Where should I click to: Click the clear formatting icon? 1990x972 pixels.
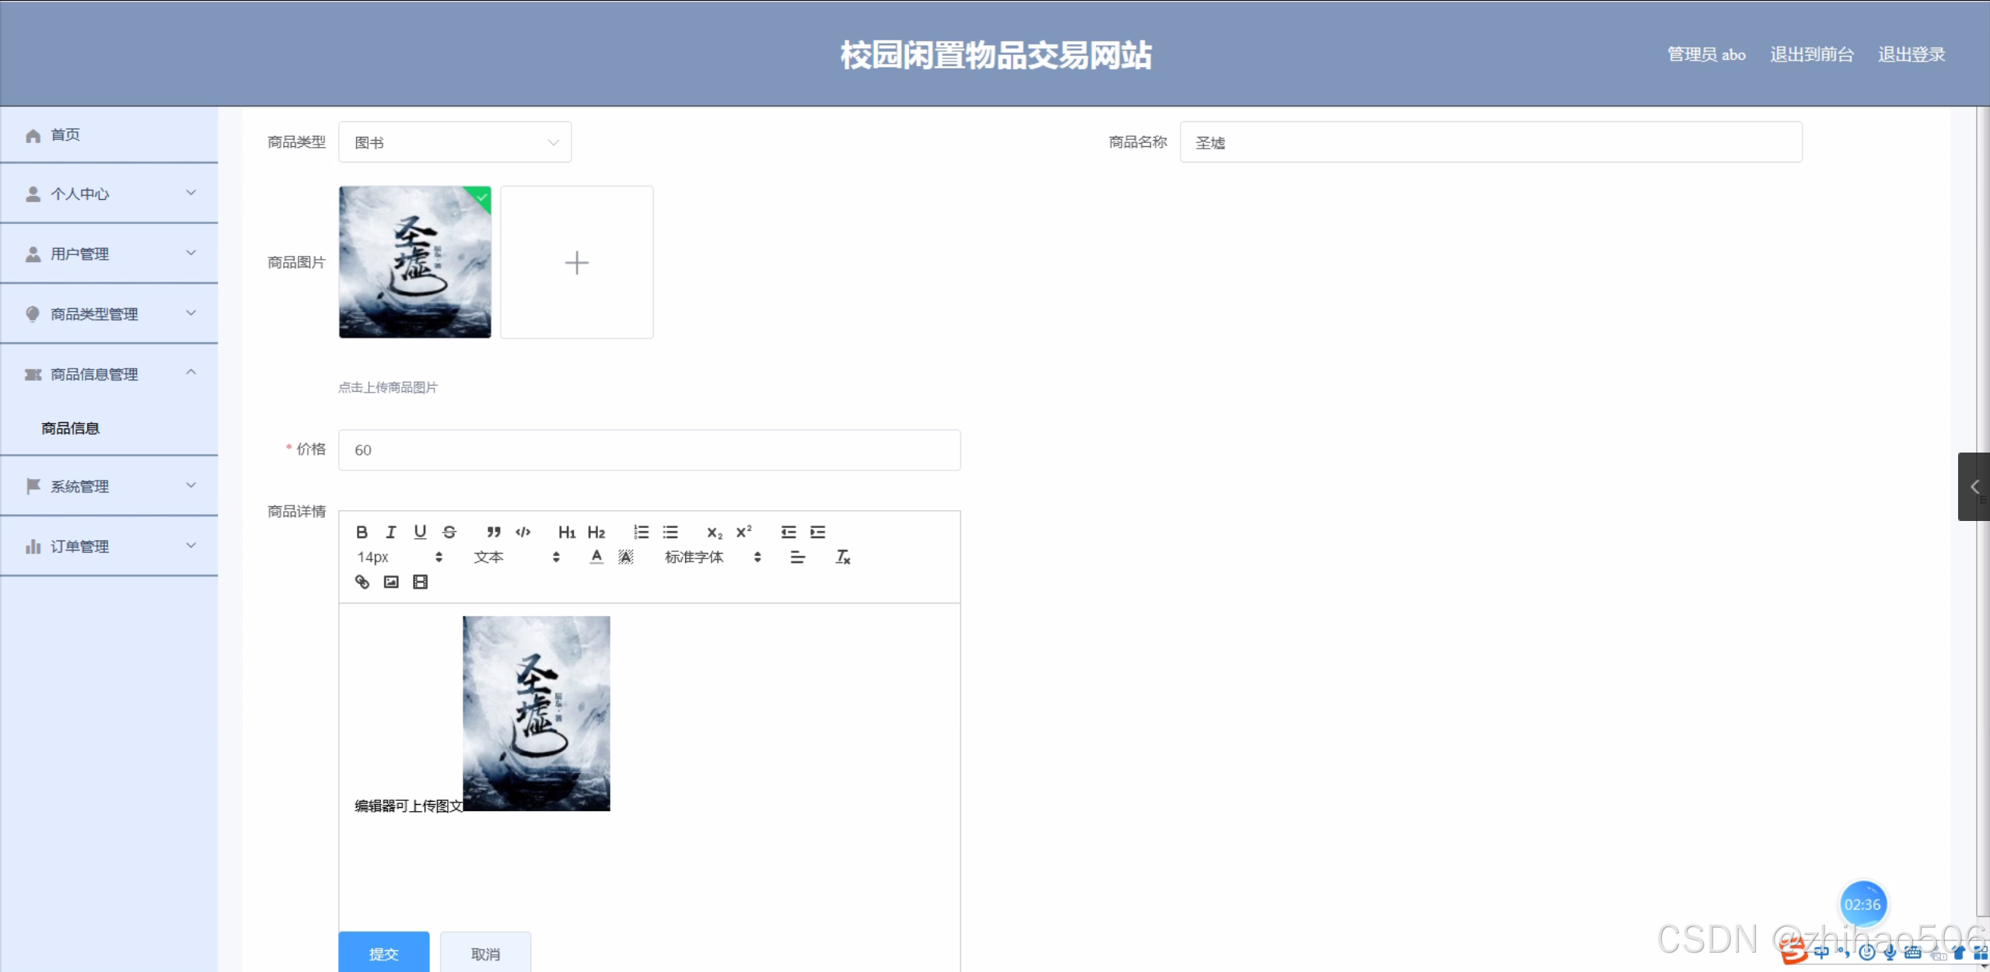pyautogui.click(x=843, y=557)
